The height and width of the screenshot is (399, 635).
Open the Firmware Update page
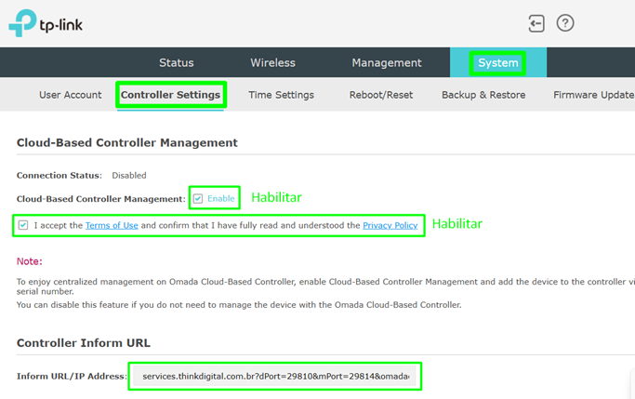(x=593, y=95)
